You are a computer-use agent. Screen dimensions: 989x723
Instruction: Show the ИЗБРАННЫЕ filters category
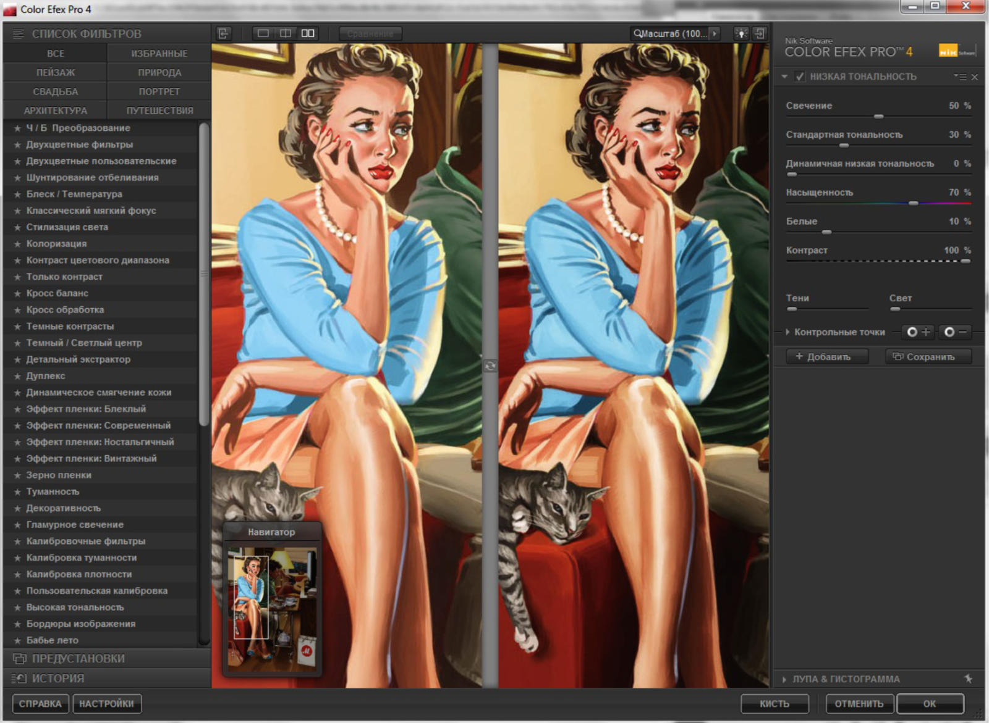pyautogui.click(x=159, y=54)
